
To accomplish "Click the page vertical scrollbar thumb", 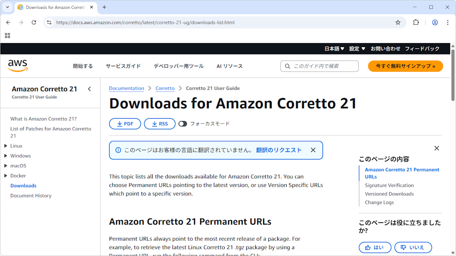I will point(453,75).
